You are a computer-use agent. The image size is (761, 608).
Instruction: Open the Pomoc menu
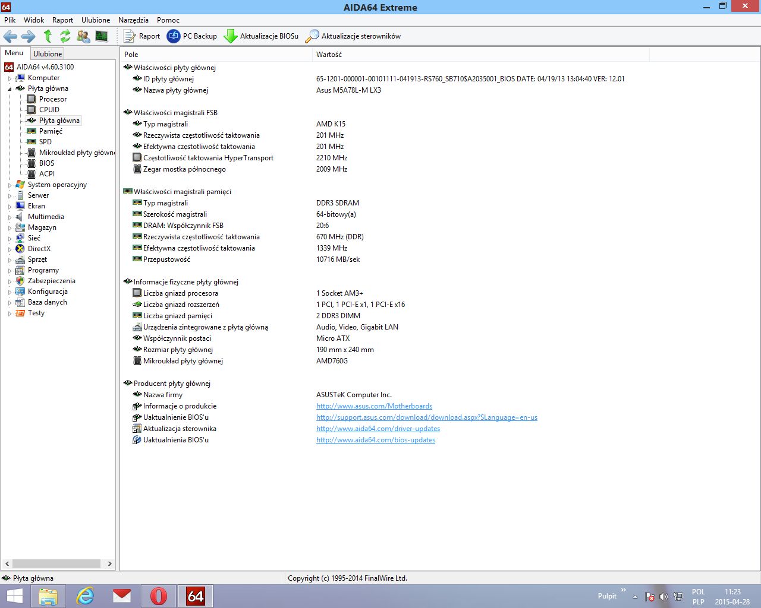pos(168,20)
